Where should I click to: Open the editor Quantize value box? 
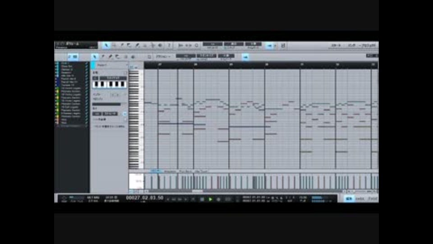pos(185,56)
